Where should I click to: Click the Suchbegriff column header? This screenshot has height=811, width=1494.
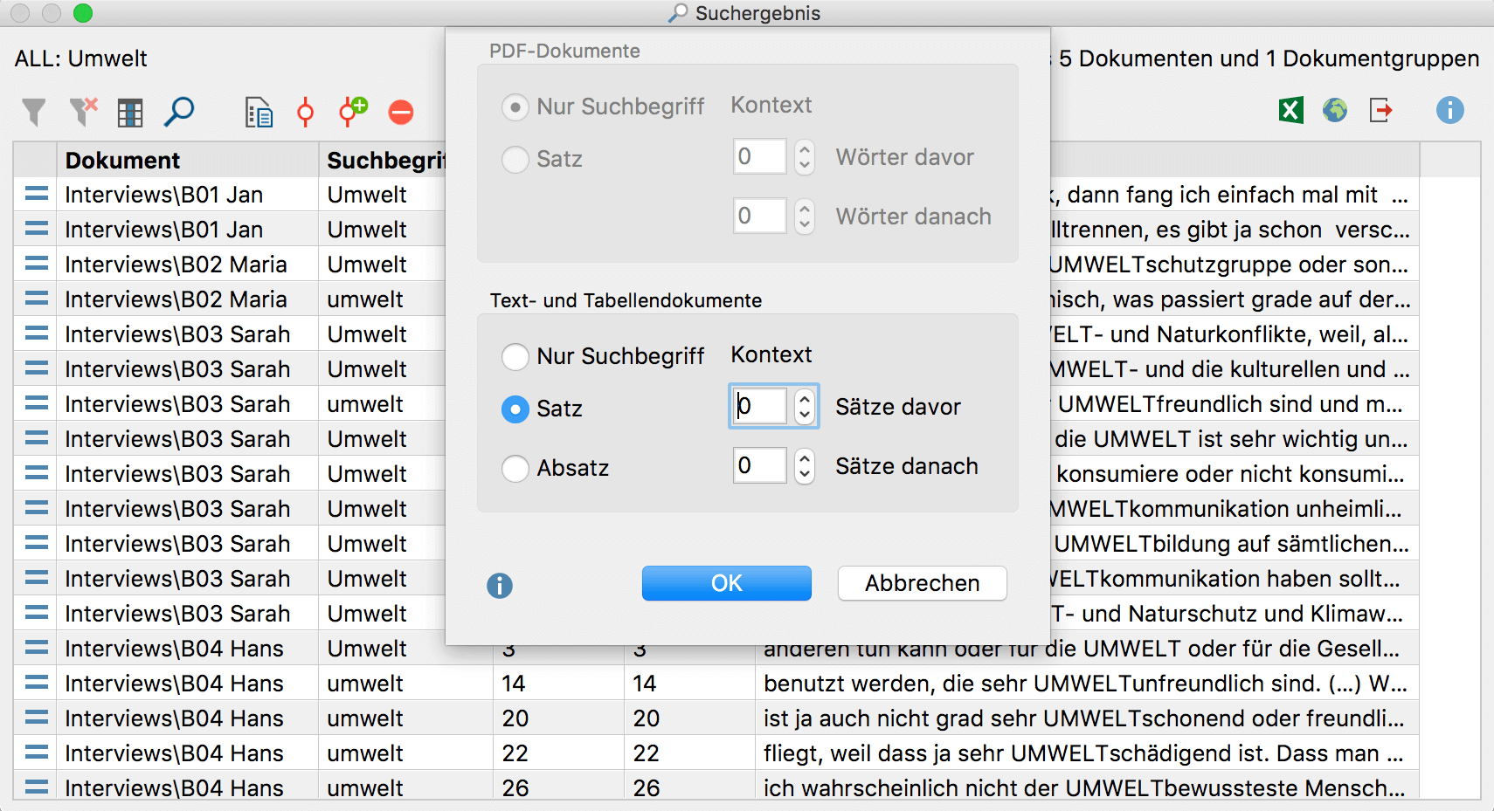[x=383, y=160]
